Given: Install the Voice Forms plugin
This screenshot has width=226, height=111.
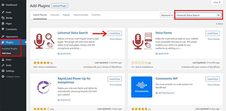Looking at the screenshot, I should pos(213,33).
